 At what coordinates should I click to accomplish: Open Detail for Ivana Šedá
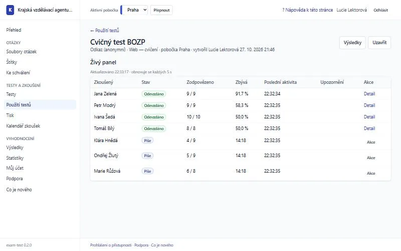click(x=369, y=117)
